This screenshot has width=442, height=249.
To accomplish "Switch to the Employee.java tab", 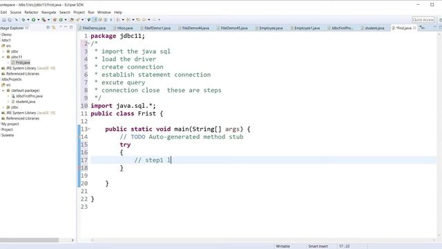I will coord(269,28).
